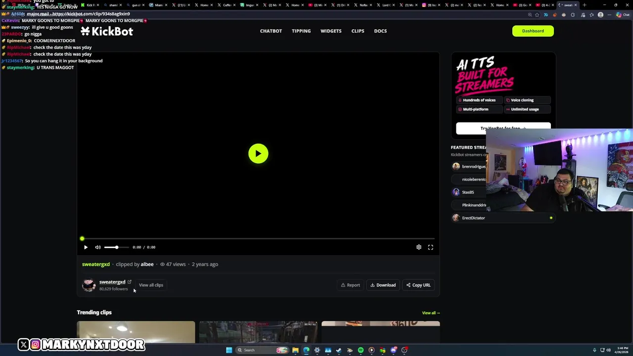Report this clip
633x356 pixels.
point(350,285)
